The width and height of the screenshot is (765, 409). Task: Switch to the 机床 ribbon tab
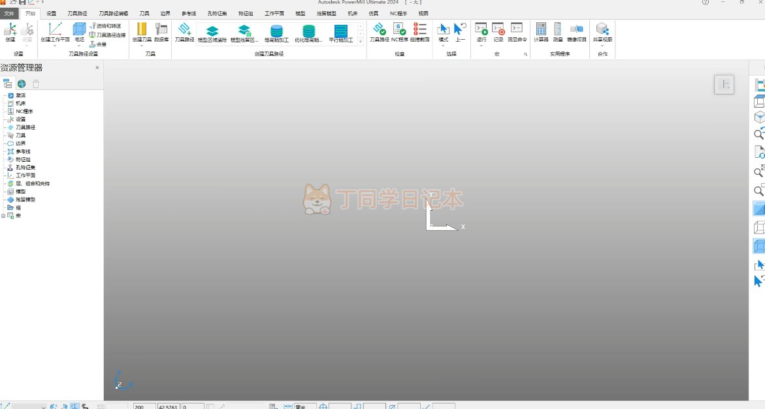(x=352, y=14)
